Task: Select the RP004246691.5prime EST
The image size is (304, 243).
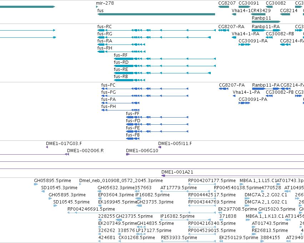Action: pyautogui.click(x=141, y=213)
